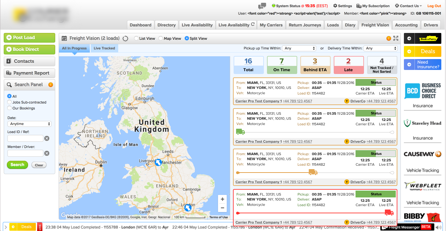Click Carrier Pro Test Company 1 in first card
The image size is (446, 231).
[x=259, y=101]
